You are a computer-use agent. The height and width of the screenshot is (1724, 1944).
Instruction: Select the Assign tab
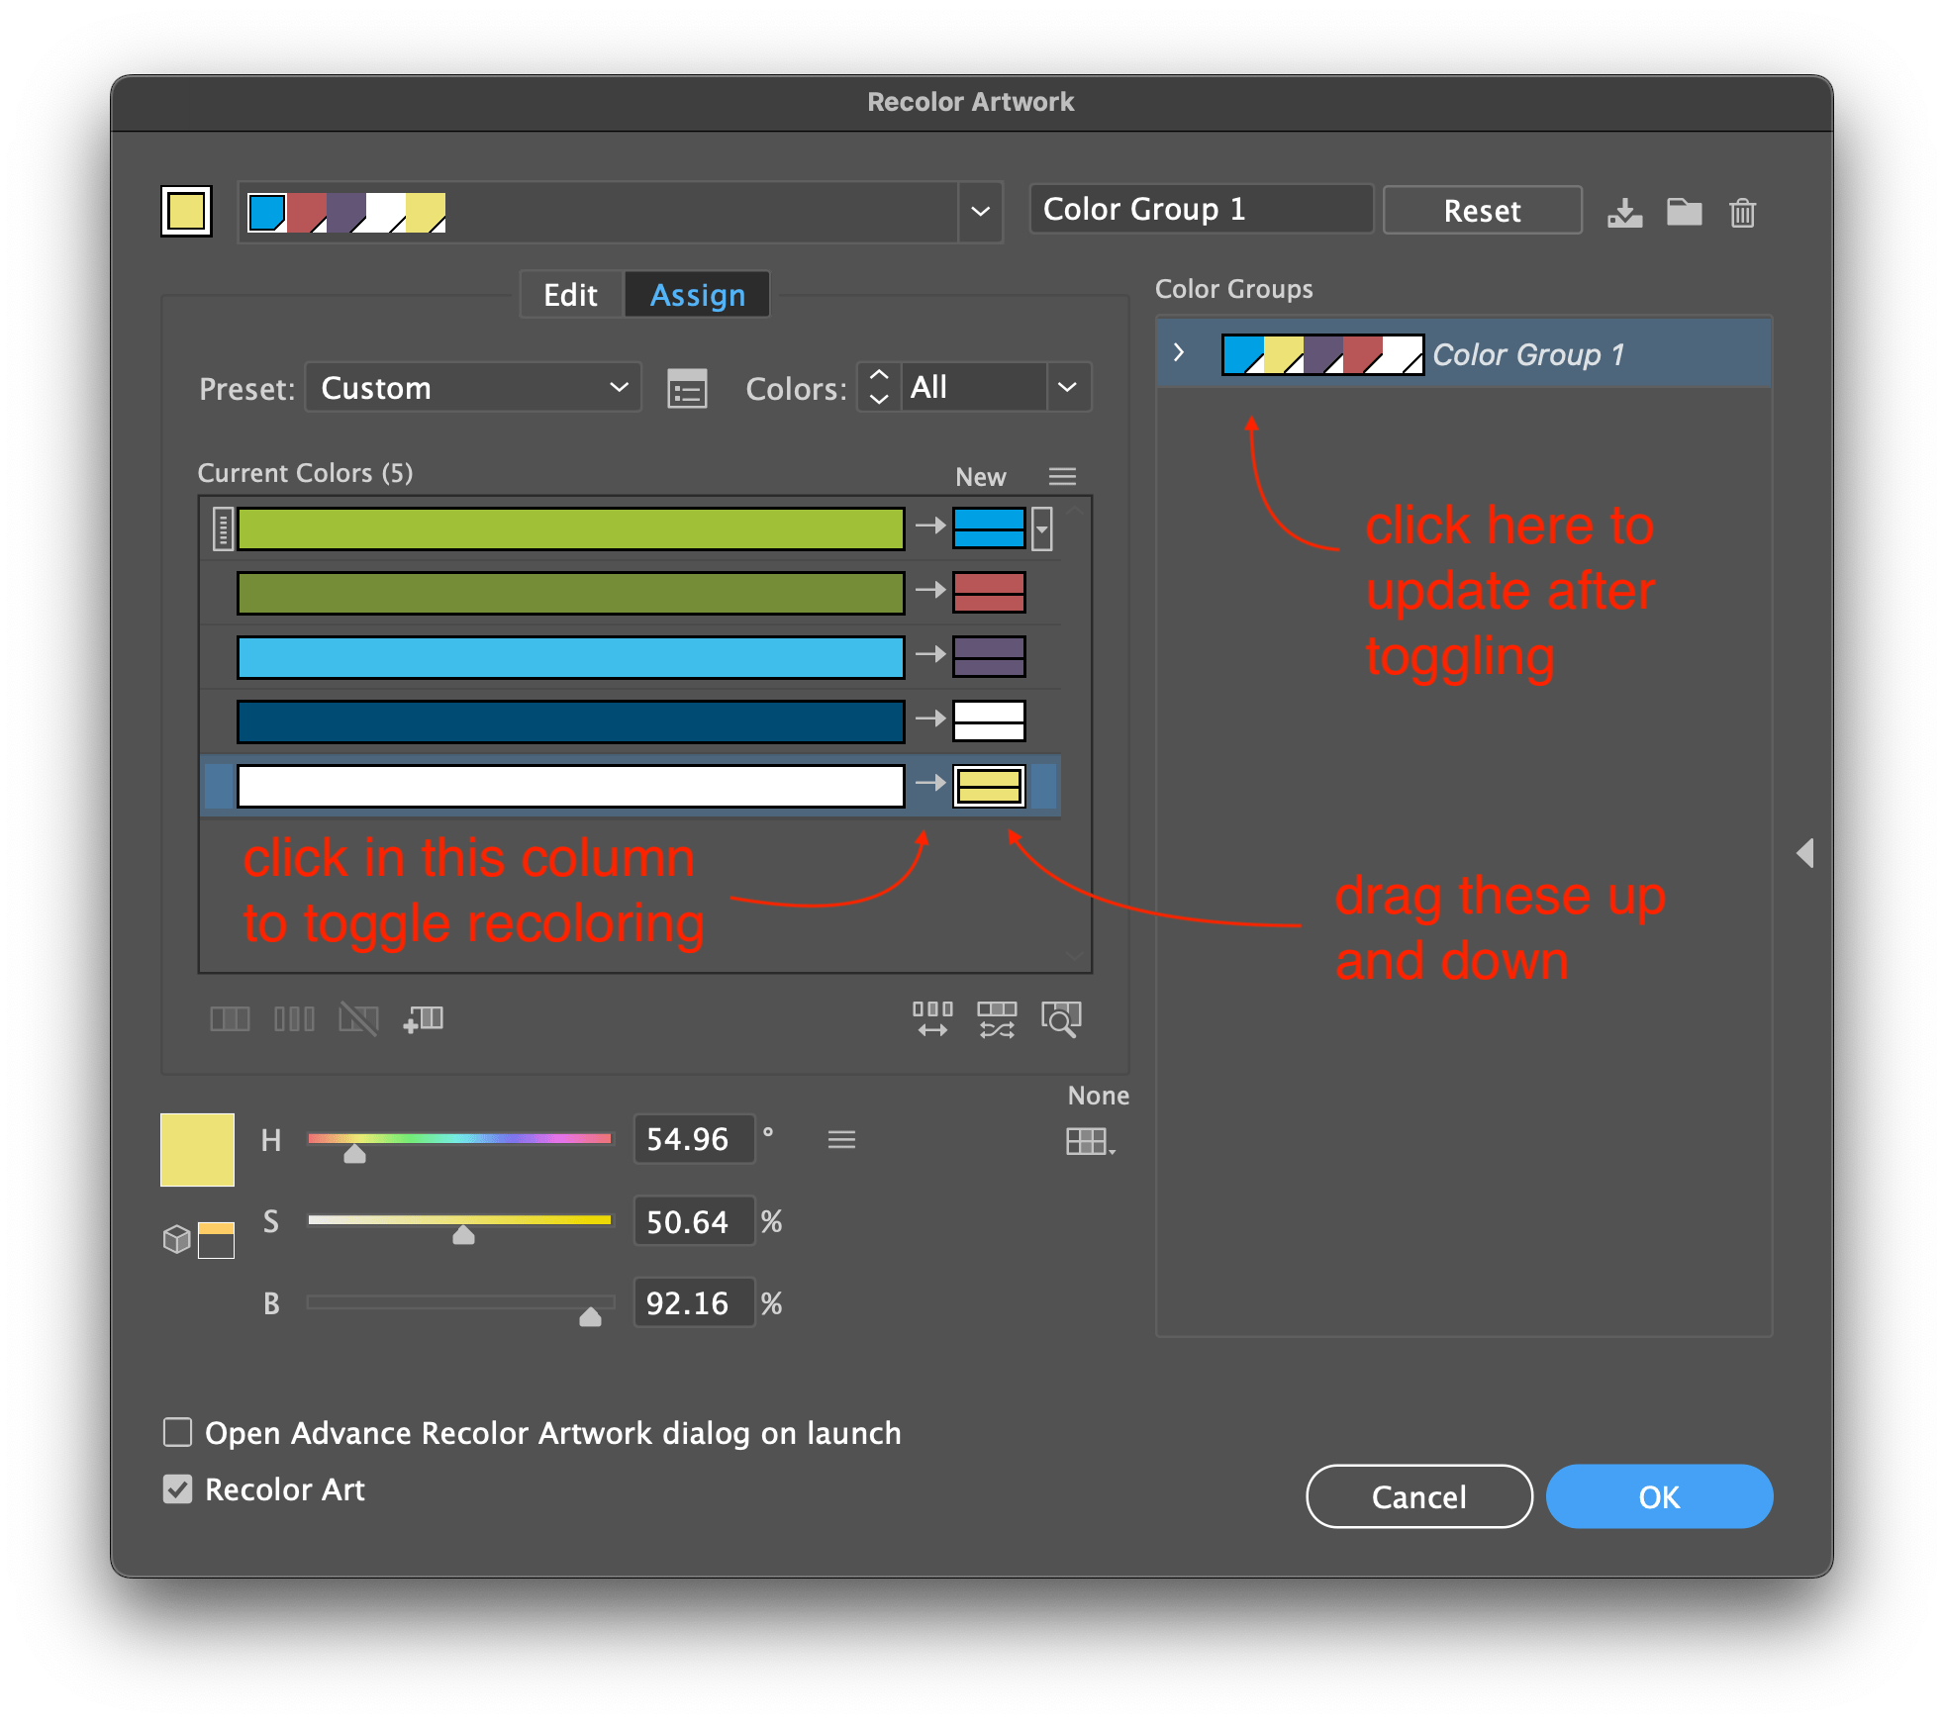(697, 294)
